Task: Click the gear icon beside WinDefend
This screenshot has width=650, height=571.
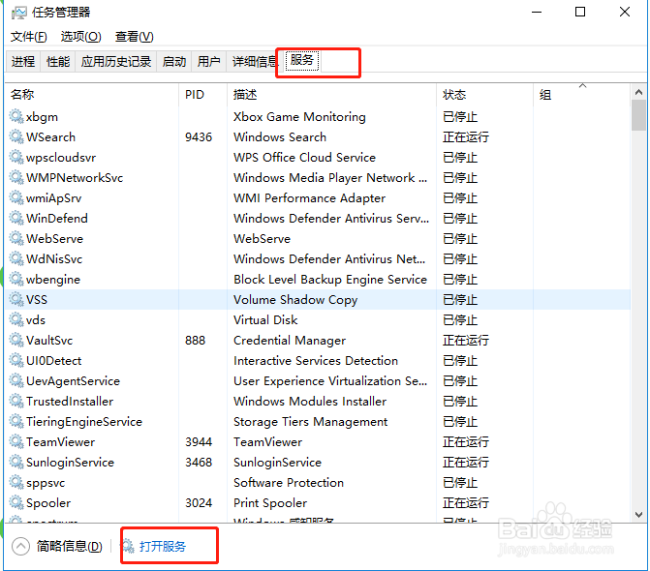Action: 16,218
